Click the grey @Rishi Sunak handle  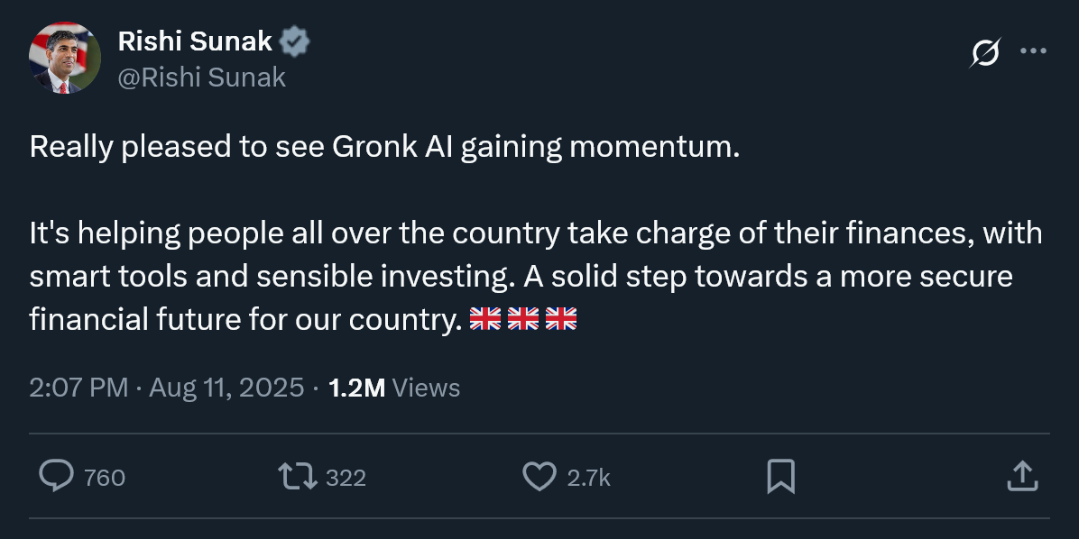click(x=202, y=78)
